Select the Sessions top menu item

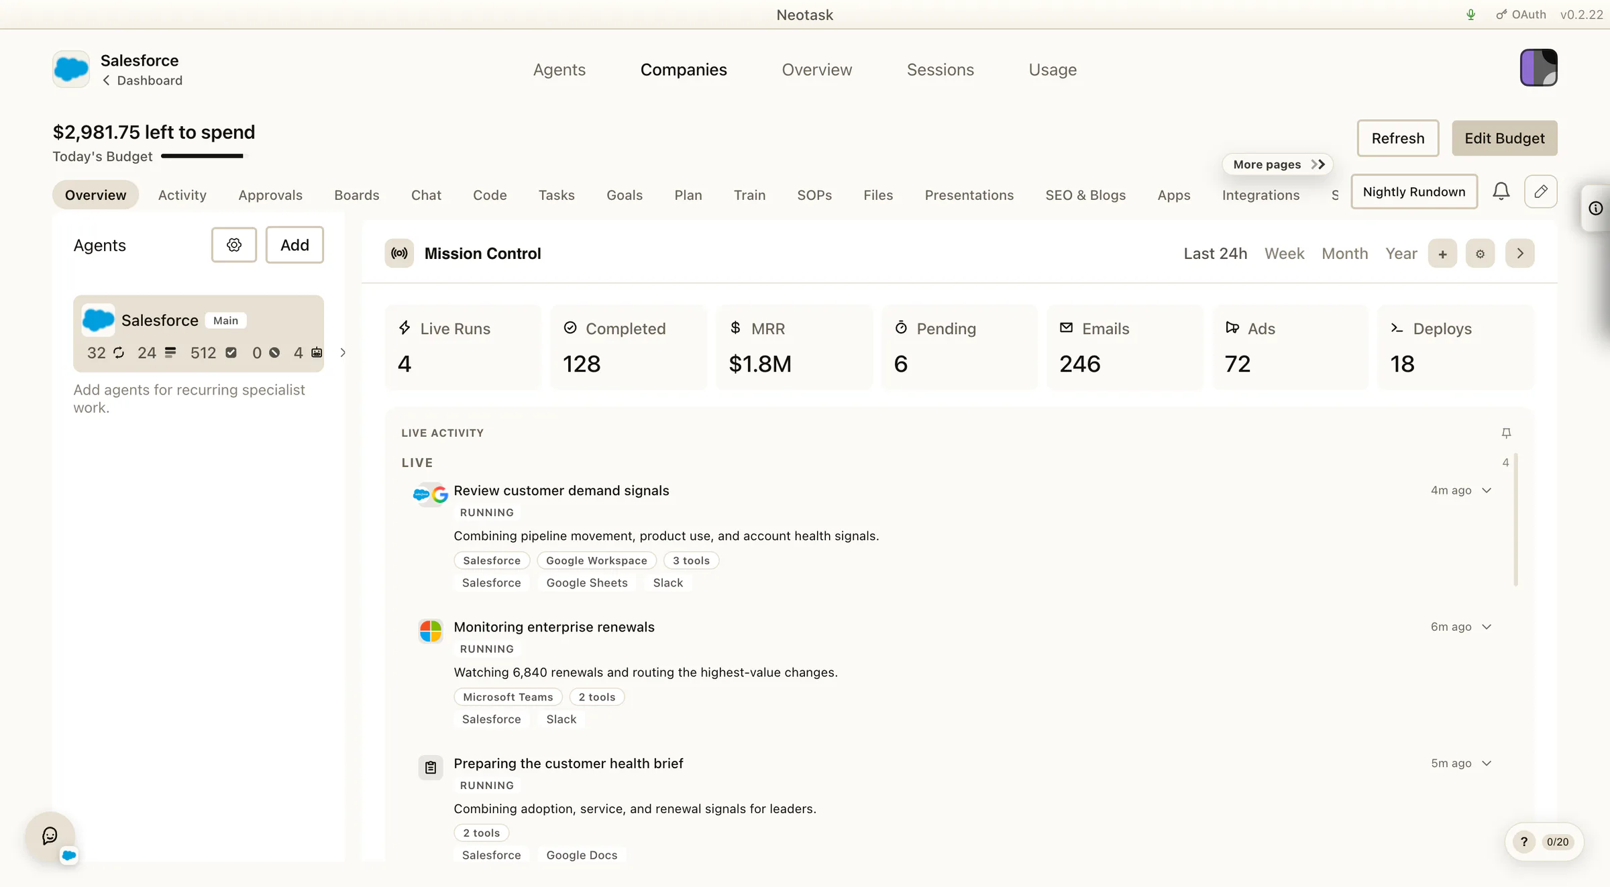click(x=940, y=70)
